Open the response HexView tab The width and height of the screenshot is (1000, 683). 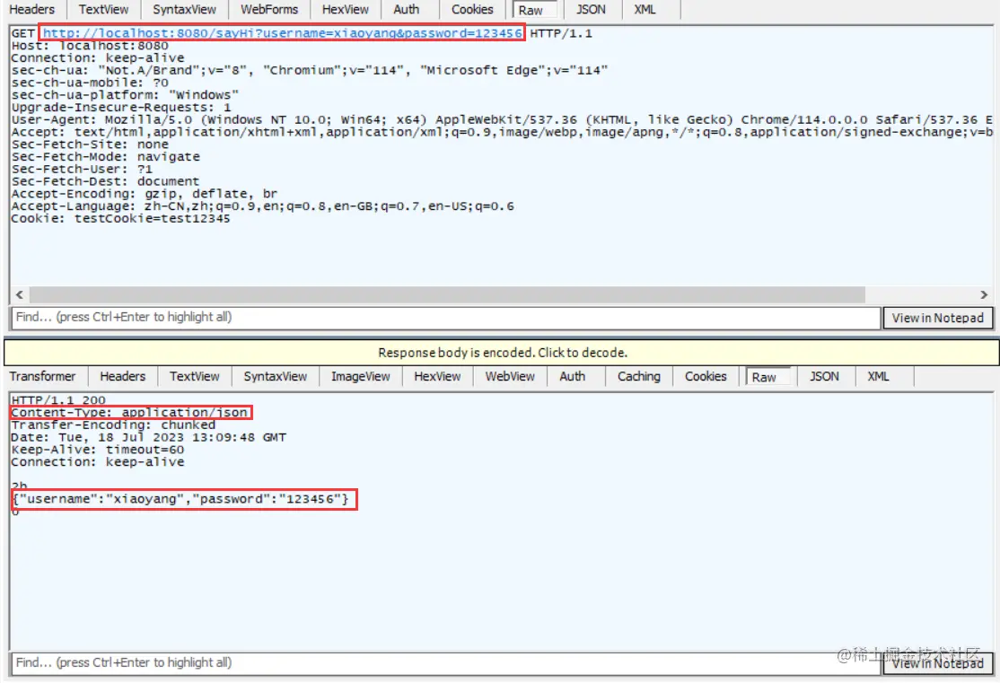pyautogui.click(x=437, y=376)
